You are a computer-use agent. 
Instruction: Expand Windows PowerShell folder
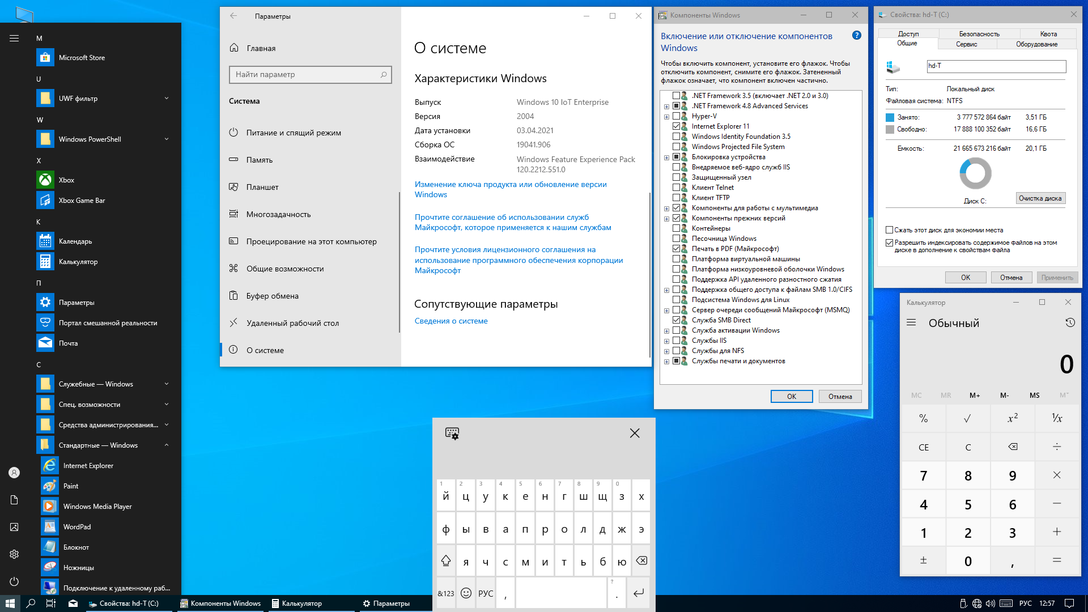(167, 139)
